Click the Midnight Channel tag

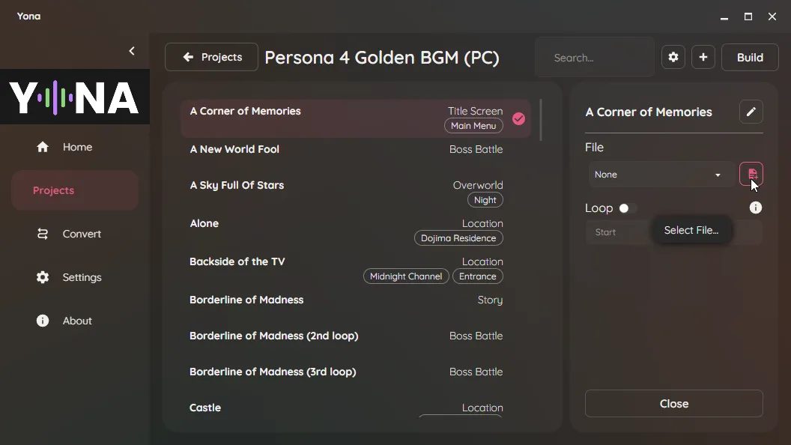coord(406,276)
